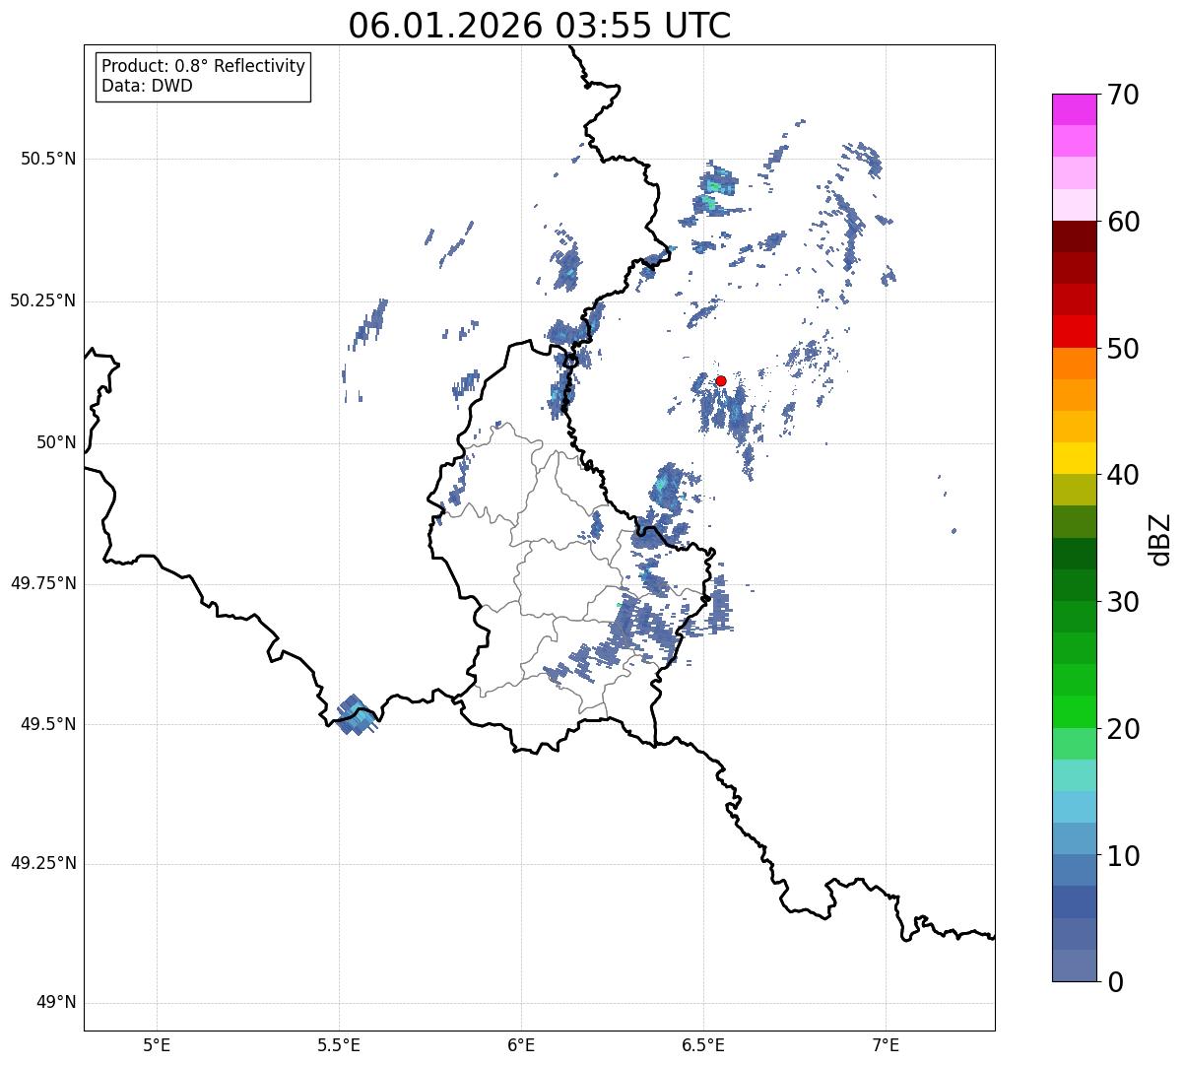Click the bright green swatch just above 20 dBZ
This screenshot has height=1065, width=1184.
point(1074,712)
